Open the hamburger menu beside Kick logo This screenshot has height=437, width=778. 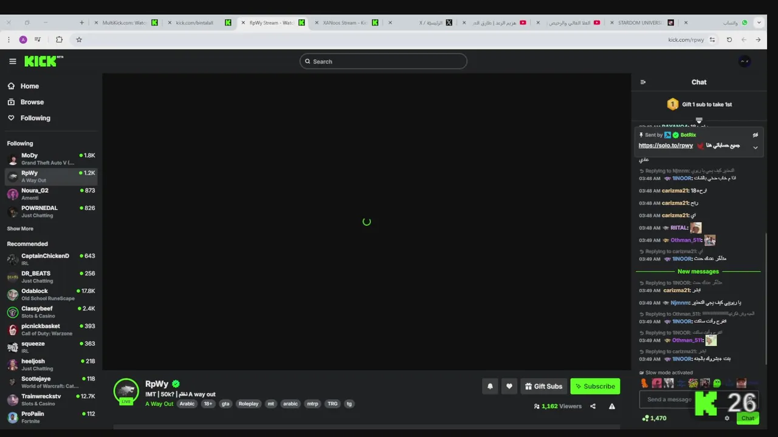[x=12, y=61]
